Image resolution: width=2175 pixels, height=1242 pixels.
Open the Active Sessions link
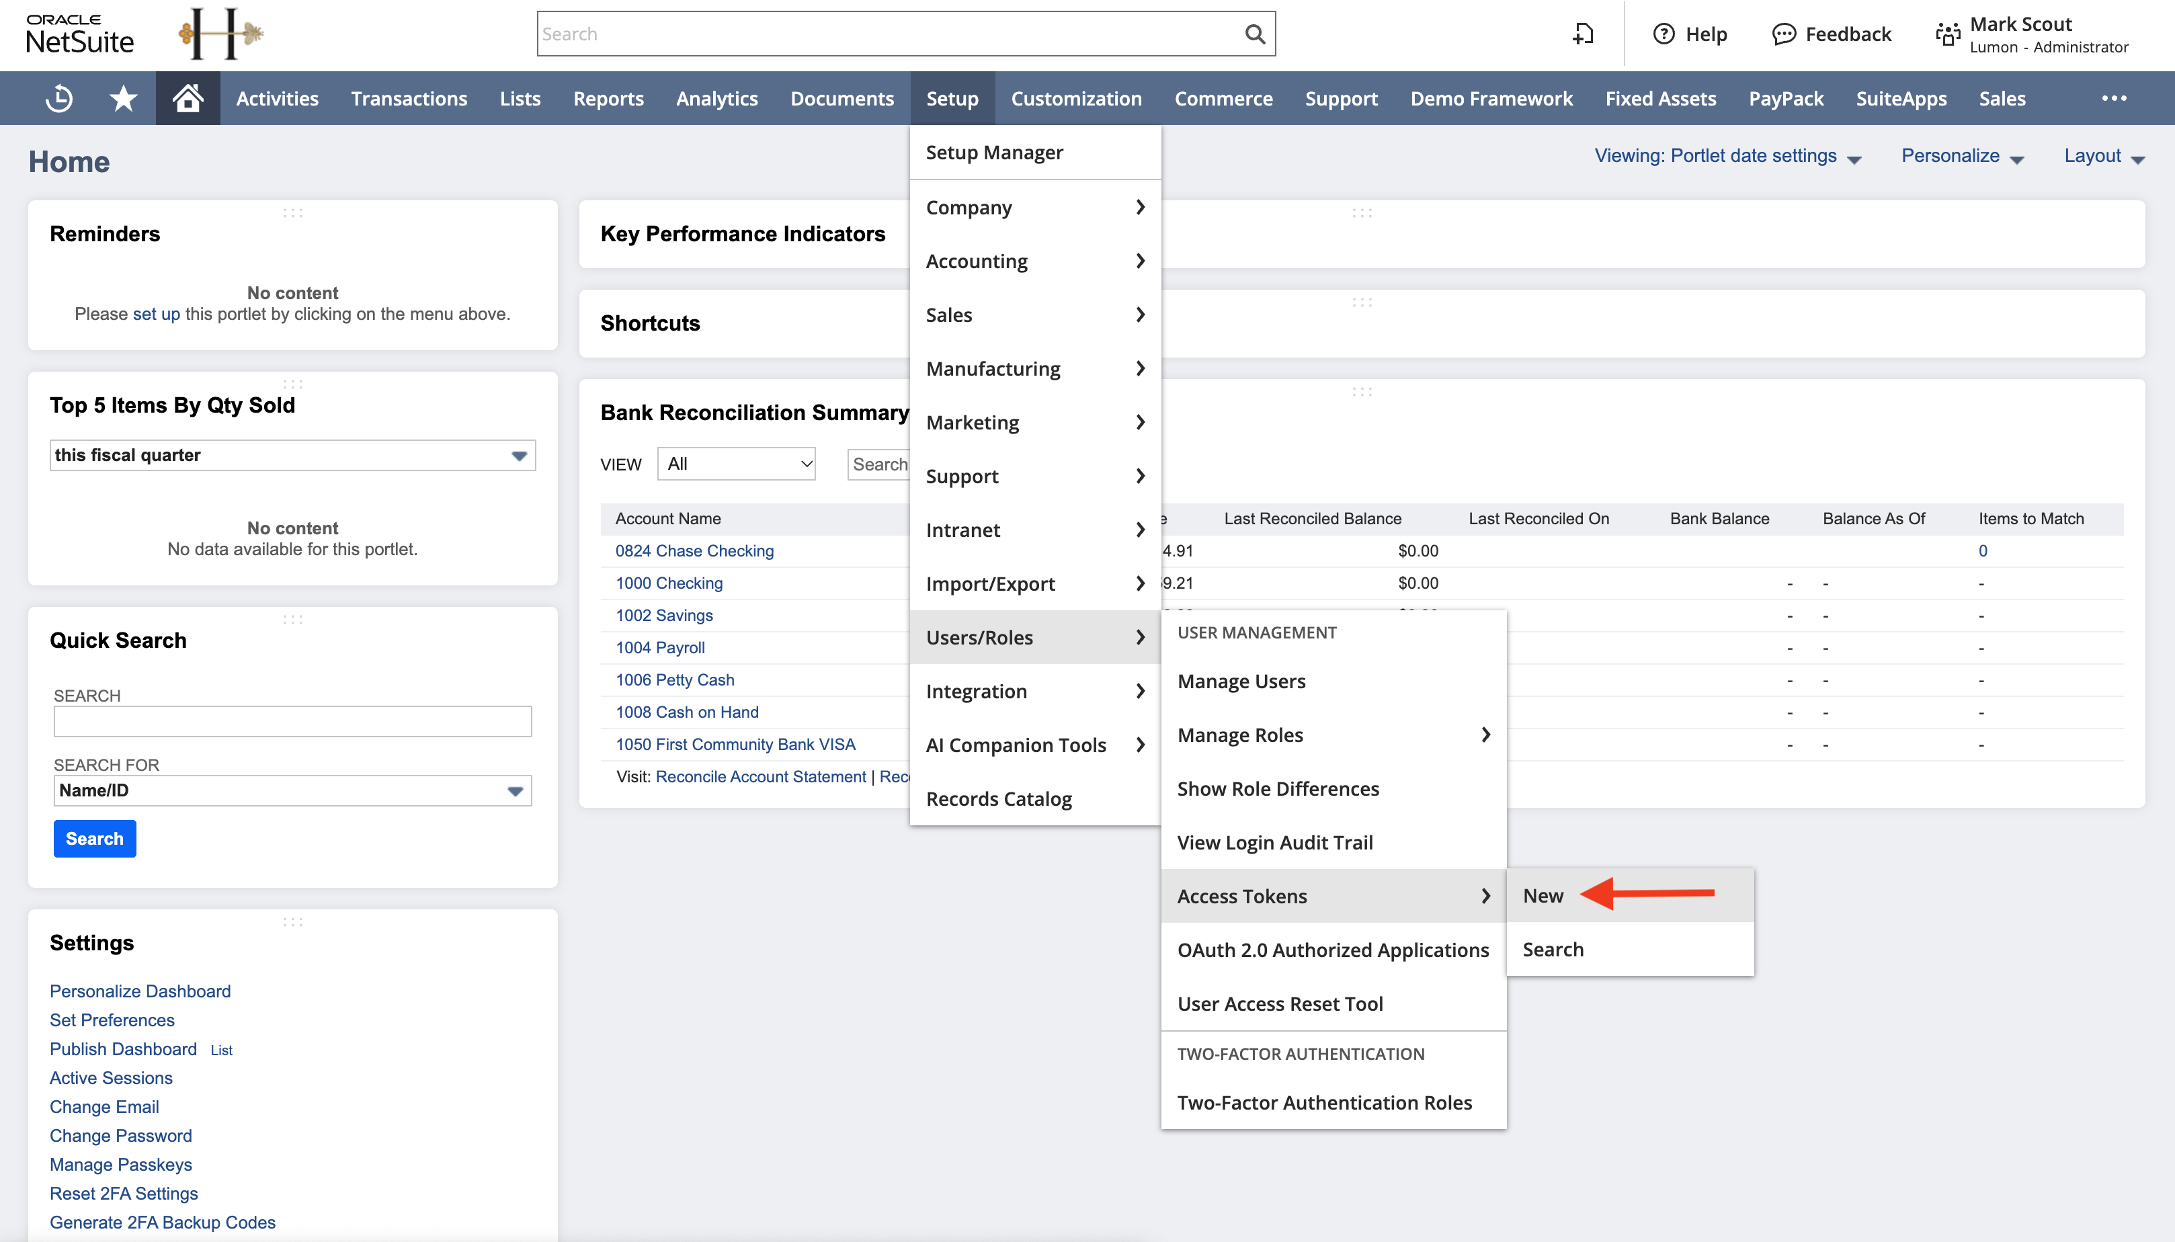point(111,1078)
